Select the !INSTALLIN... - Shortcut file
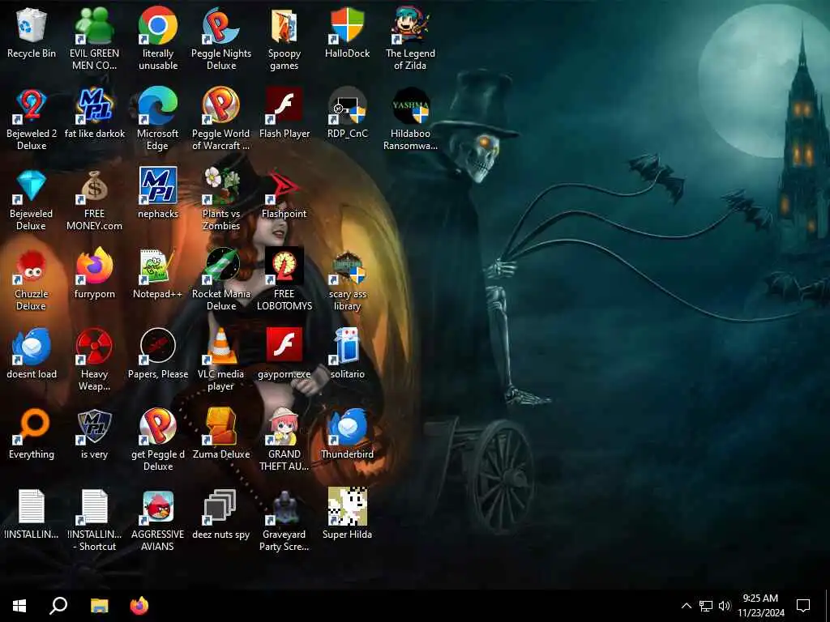The image size is (830, 622). click(x=94, y=521)
